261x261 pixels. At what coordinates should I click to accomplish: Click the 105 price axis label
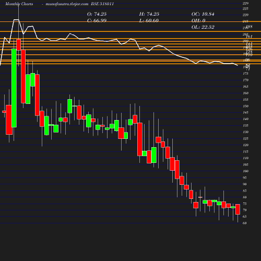[245, 164]
